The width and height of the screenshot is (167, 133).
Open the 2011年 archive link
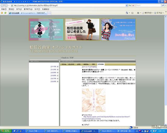pyautogui.click(x=54, y=66)
